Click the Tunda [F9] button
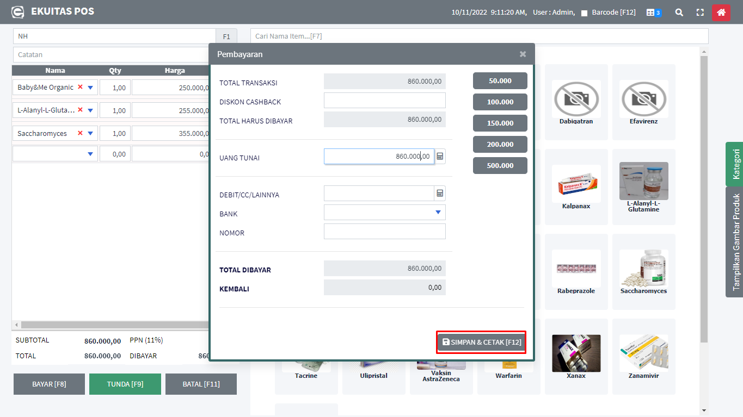 coord(125,384)
